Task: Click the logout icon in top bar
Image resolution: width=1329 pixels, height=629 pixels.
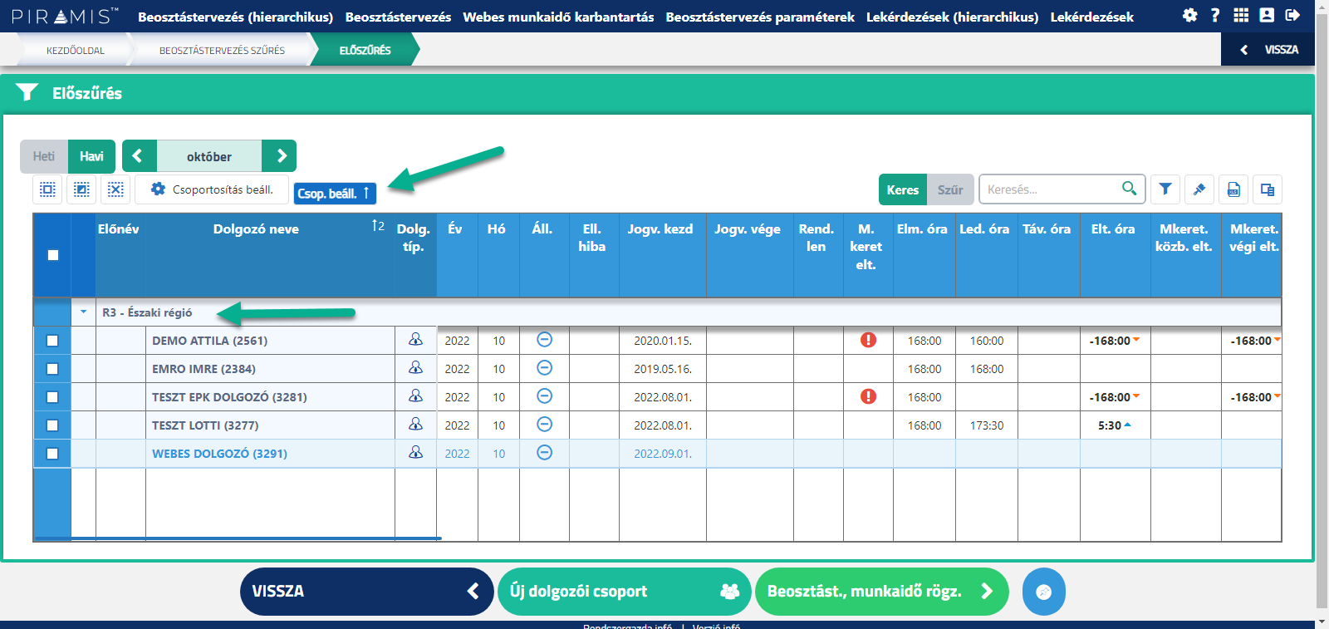Action: point(1292,15)
